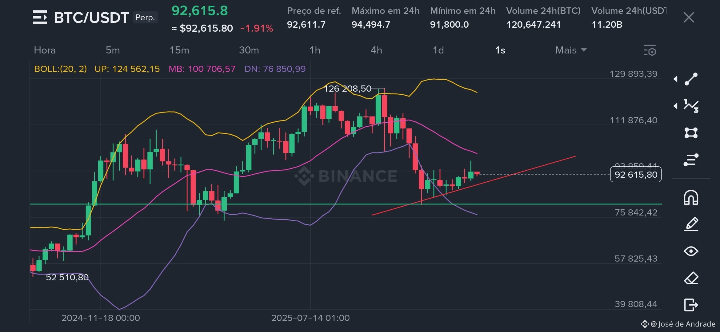Image resolution: width=720 pixels, height=332 pixels.
Task: Click the 2024-11-18 00:00 date label
Action: [x=101, y=318]
